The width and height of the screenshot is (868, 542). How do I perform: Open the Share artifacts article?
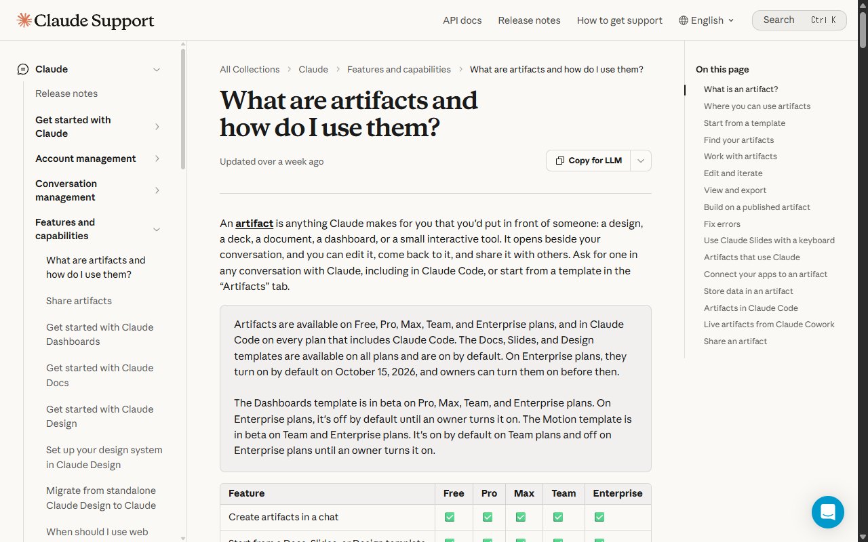(79, 301)
